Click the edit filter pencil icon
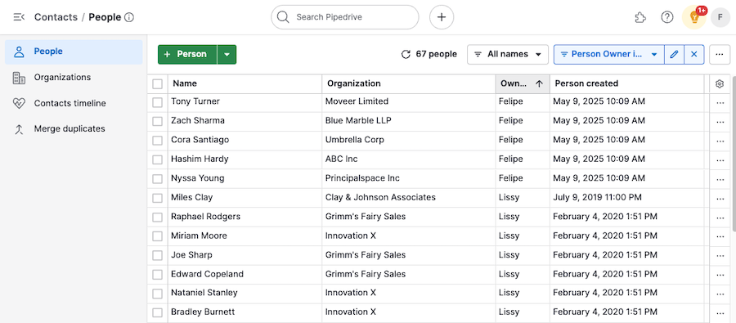Image resolution: width=736 pixels, height=323 pixels. point(674,55)
